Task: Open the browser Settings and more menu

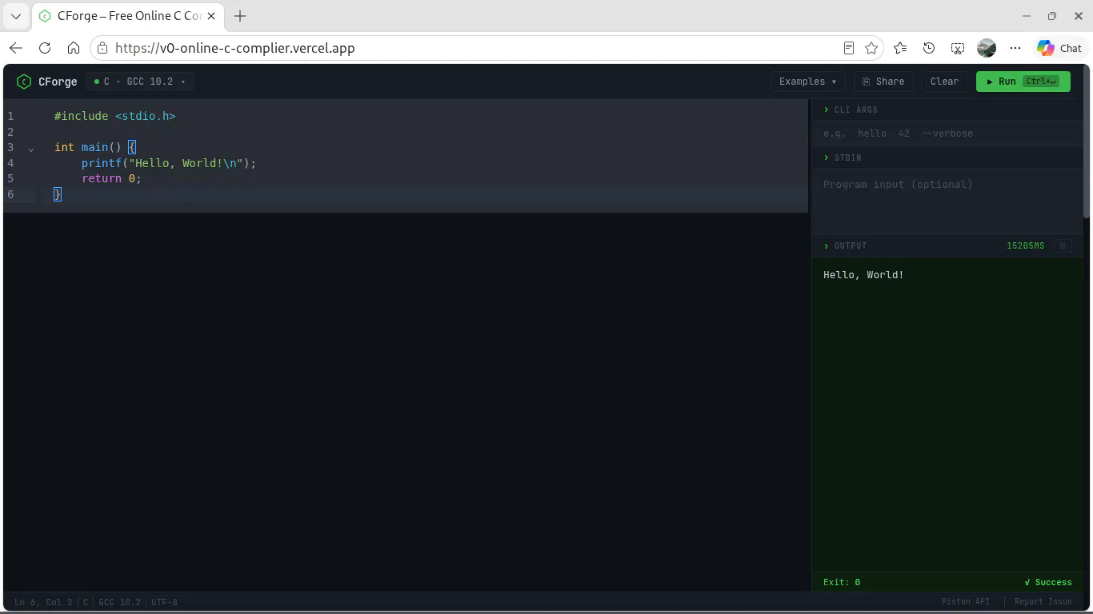Action: tap(1015, 48)
